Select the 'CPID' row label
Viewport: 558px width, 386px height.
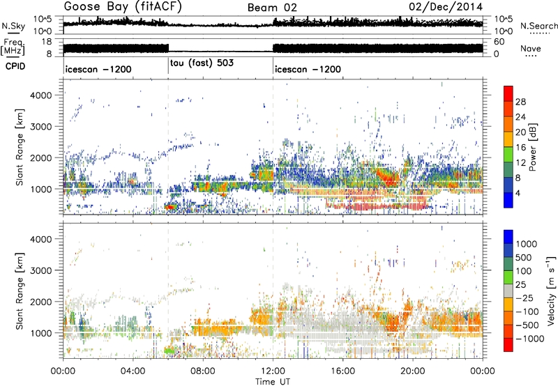coord(15,66)
